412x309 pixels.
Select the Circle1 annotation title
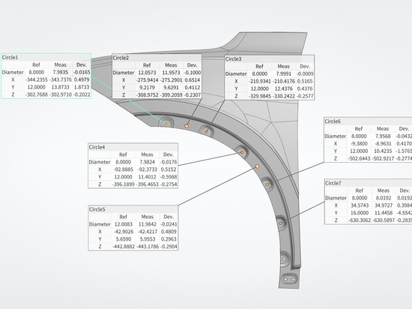click(10, 57)
